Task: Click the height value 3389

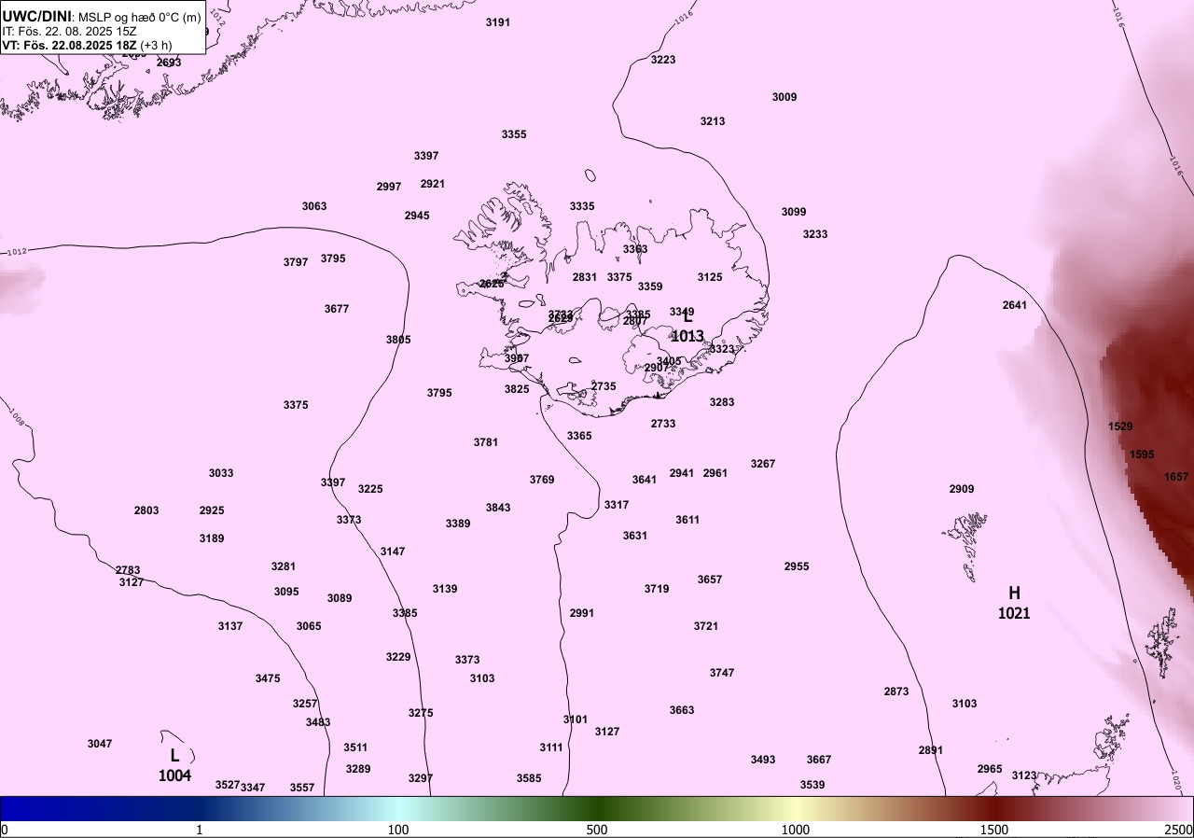Action: point(458,524)
